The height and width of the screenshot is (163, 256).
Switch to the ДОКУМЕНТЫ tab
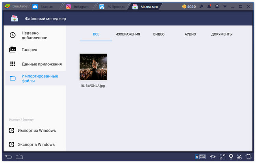pyautogui.click(x=222, y=34)
